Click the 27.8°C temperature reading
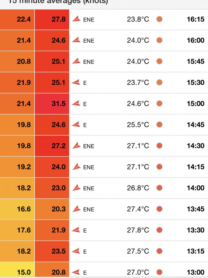Image resolution: width=208 pixels, height=278 pixels. click(x=138, y=230)
